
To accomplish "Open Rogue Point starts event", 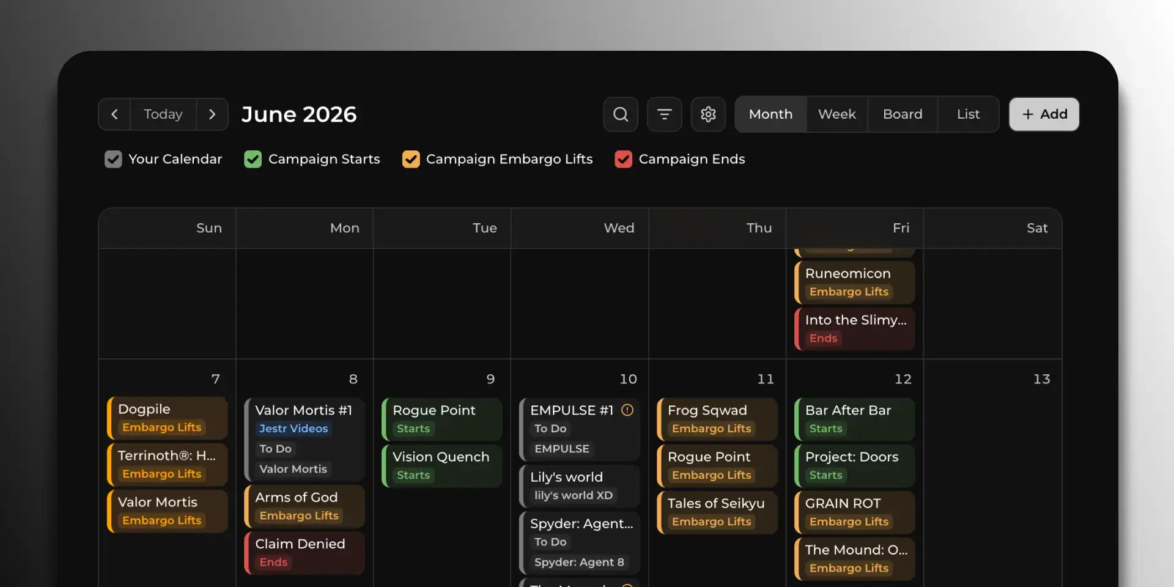I will [x=441, y=419].
